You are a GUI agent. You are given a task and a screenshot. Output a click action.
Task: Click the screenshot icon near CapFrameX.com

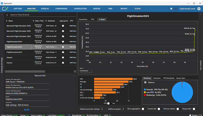pyautogui.click(x=171, y=9)
